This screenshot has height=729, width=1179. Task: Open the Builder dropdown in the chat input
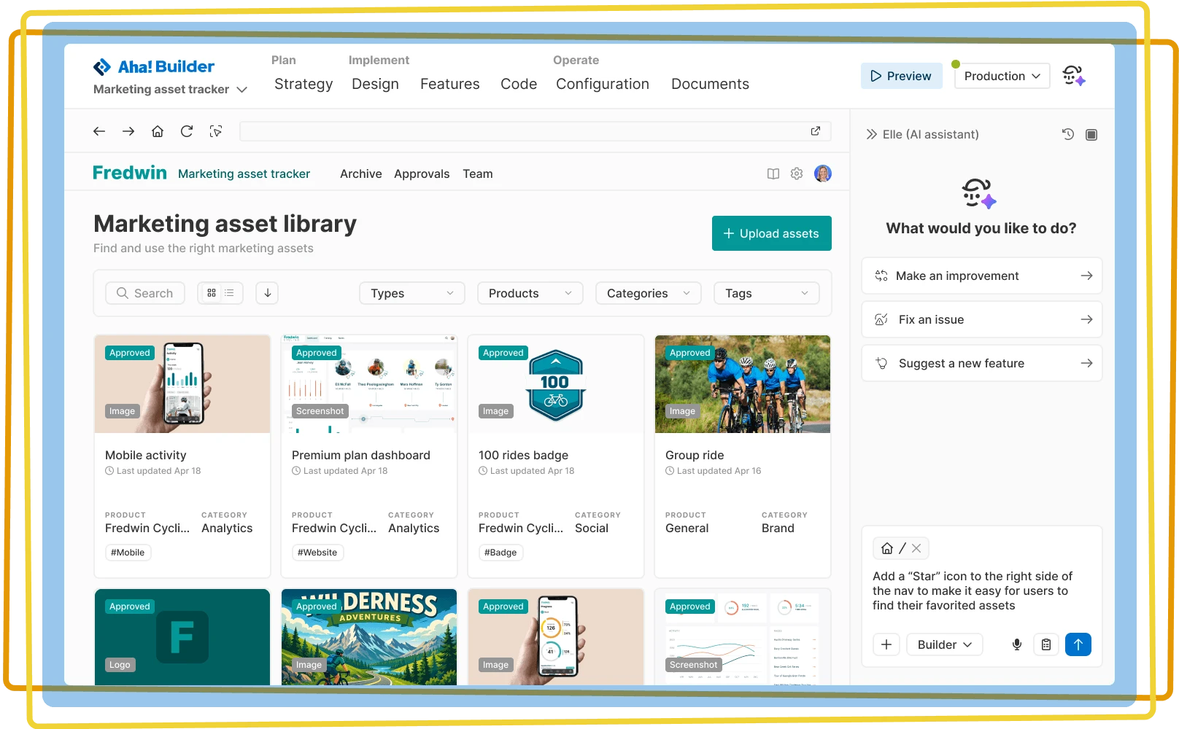tap(944, 644)
